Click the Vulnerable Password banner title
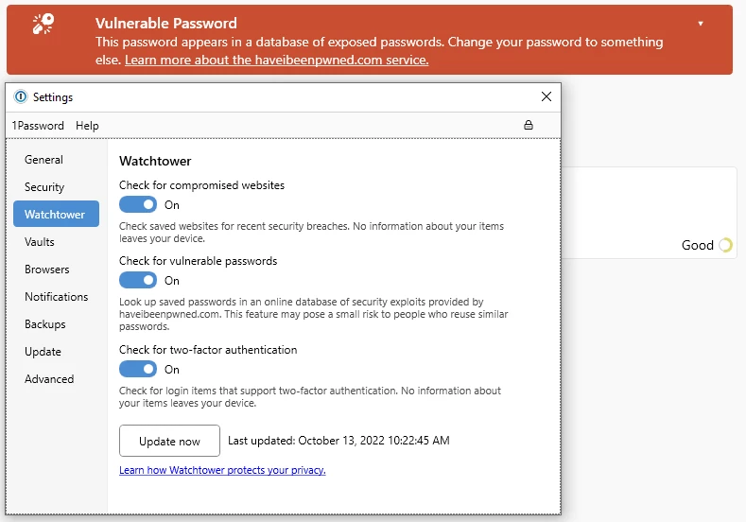The width and height of the screenshot is (746, 522). tap(166, 24)
